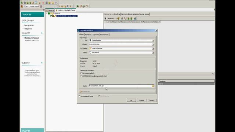Open the Объект dropdown with 5.01.09.001.100

pos(153,44)
